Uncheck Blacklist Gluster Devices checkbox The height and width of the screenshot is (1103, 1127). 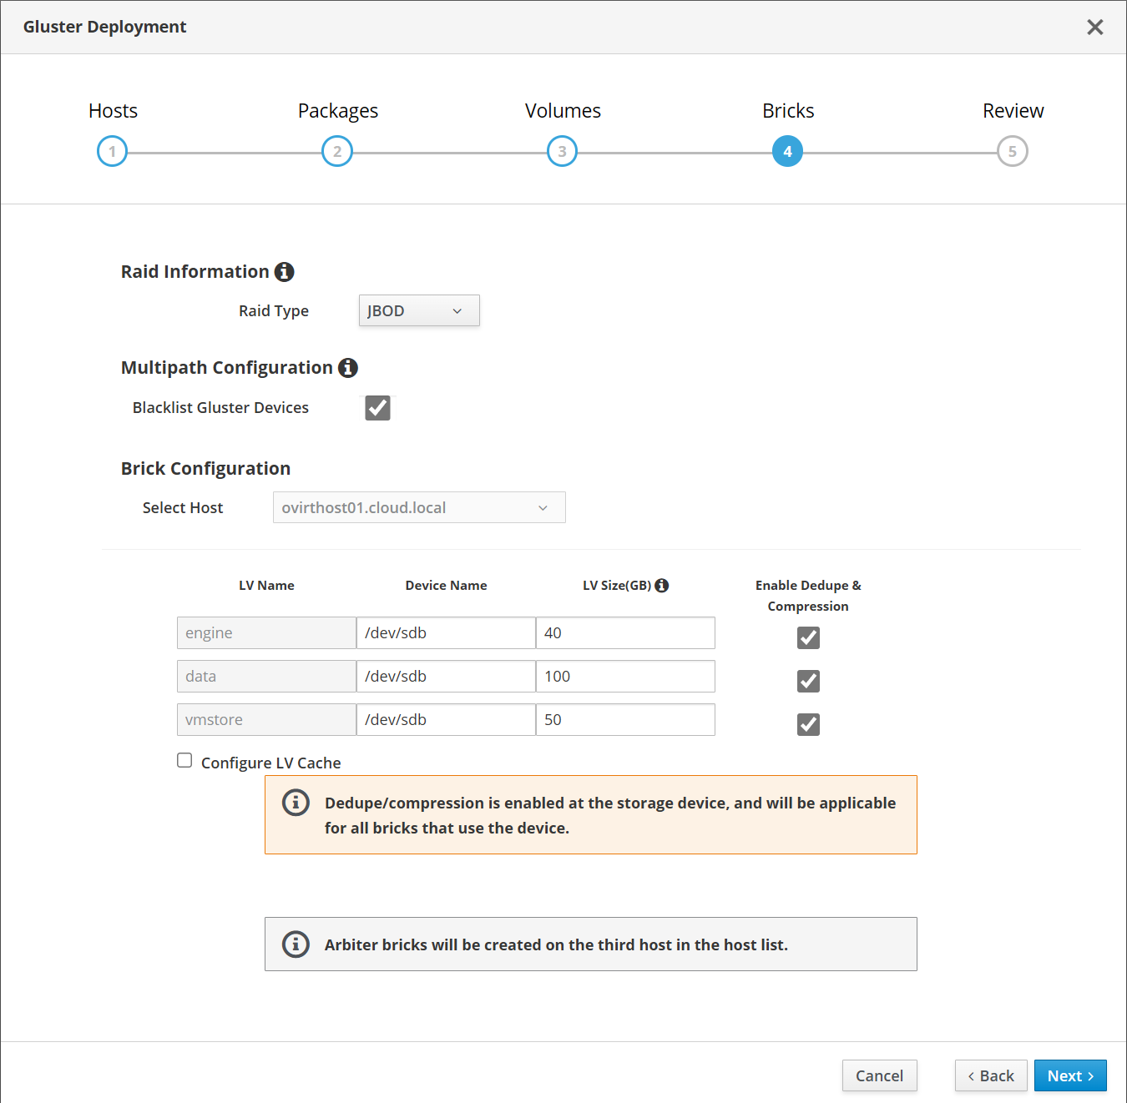pyautogui.click(x=377, y=408)
